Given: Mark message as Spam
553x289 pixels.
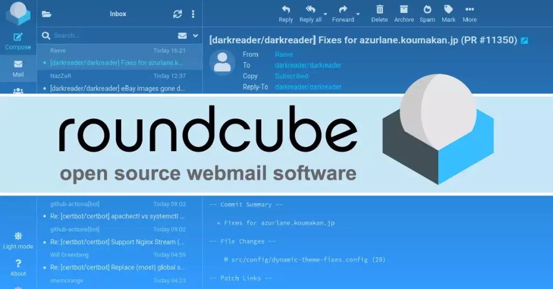Looking at the screenshot, I should [x=427, y=10].
